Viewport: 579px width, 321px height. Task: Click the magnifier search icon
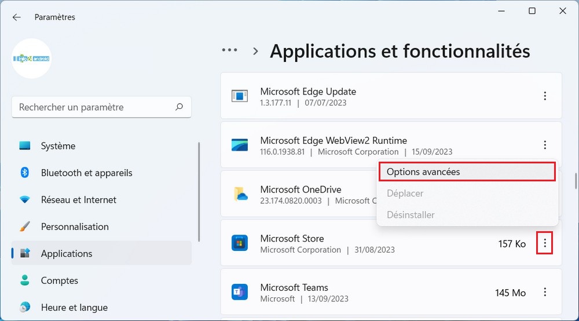(179, 107)
